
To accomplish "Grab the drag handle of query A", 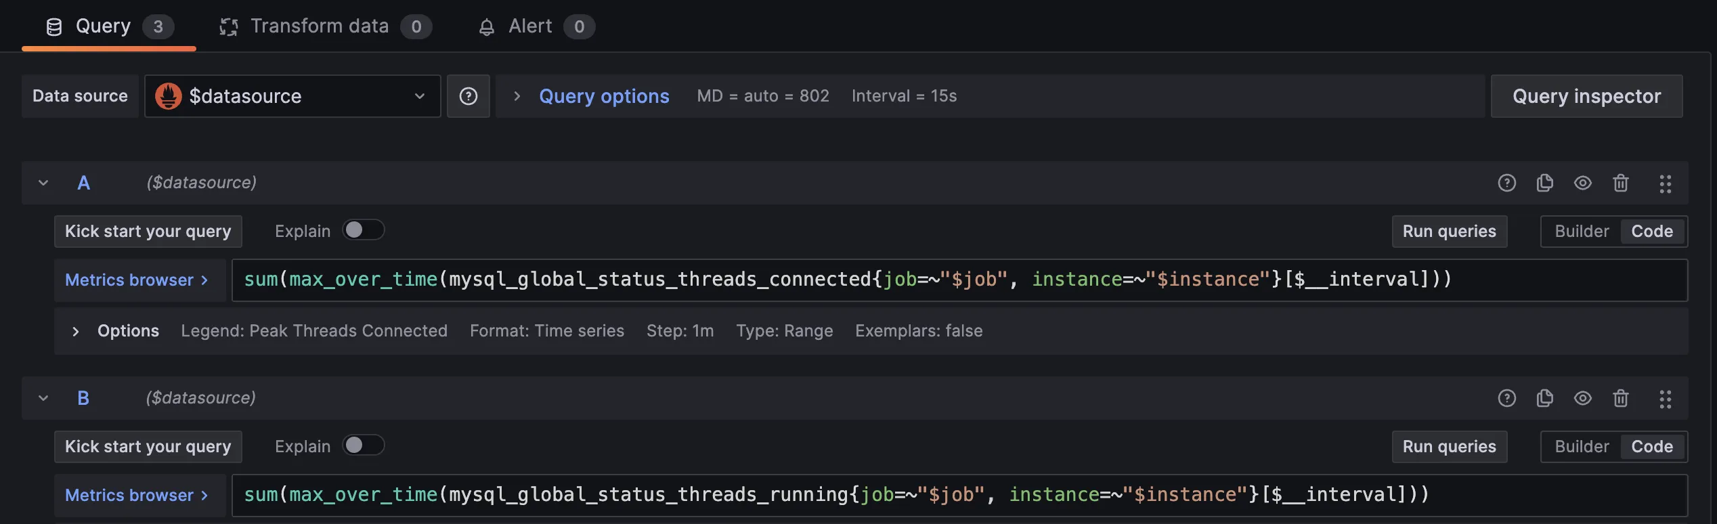I will click(x=1665, y=183).
